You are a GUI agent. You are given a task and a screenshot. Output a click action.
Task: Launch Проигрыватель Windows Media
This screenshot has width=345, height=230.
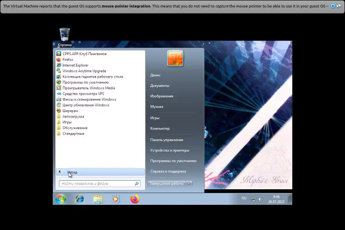(x=88, y=88)
